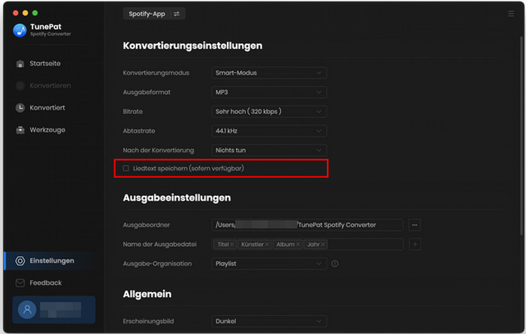Click the settings page vertical scrollbar
This screenshot has width=526, height=334.
[x=522, y=134]
